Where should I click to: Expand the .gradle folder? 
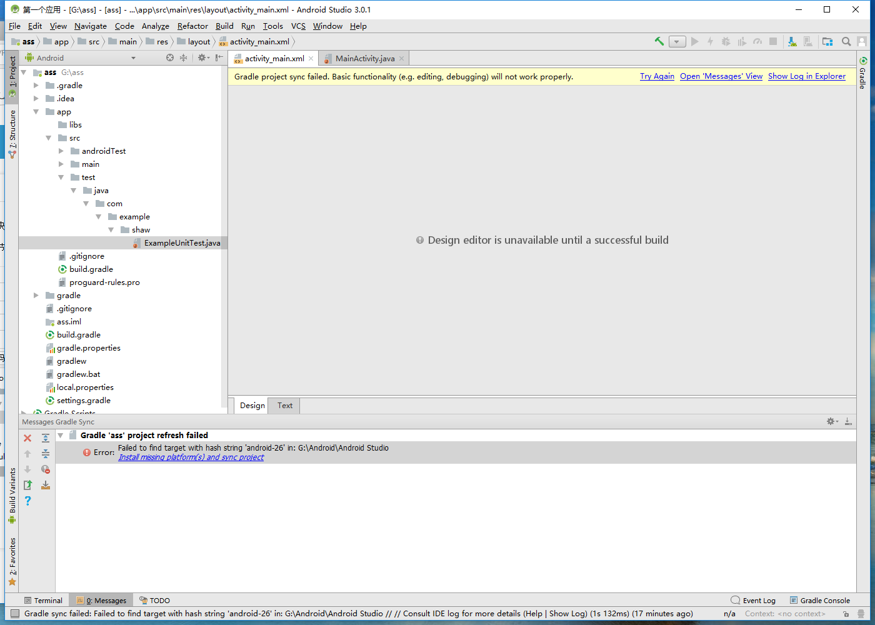[36, 86]
